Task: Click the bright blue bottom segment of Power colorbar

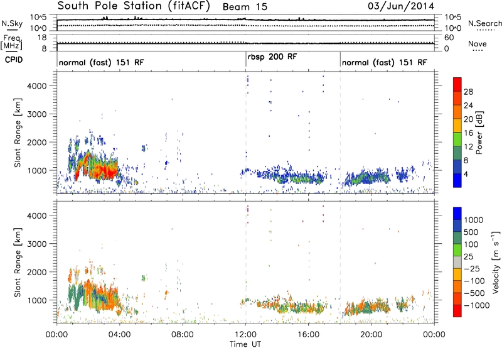Action: 457,180
